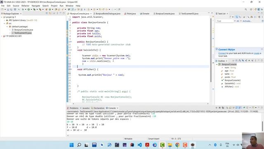Screen dimensions: 264x149
Task: Collapse the (default package) node
Action: 7,26
